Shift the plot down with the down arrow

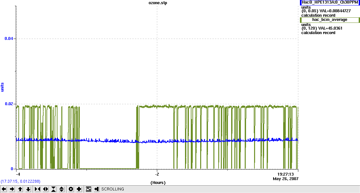coord(28,189)
